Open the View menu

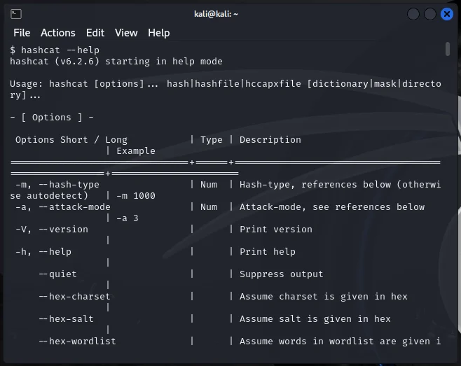click(126, 33)
